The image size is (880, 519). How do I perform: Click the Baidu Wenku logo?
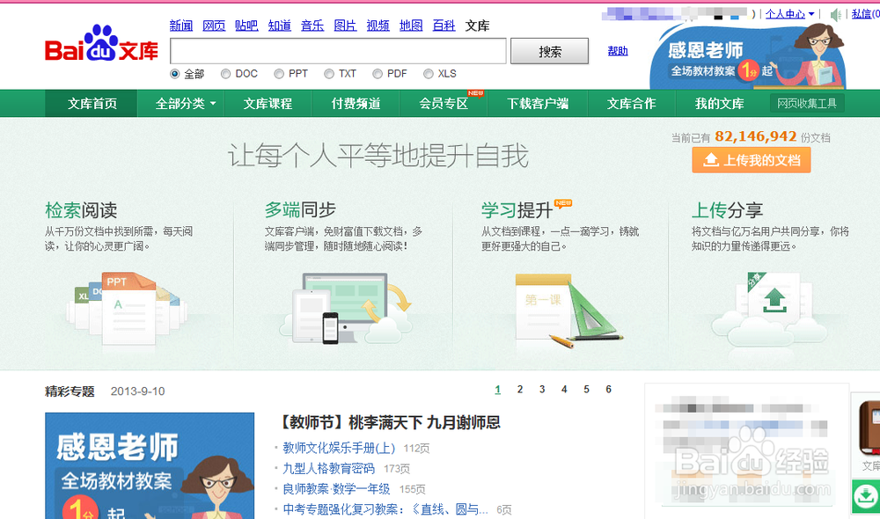[x=101, y=44]
